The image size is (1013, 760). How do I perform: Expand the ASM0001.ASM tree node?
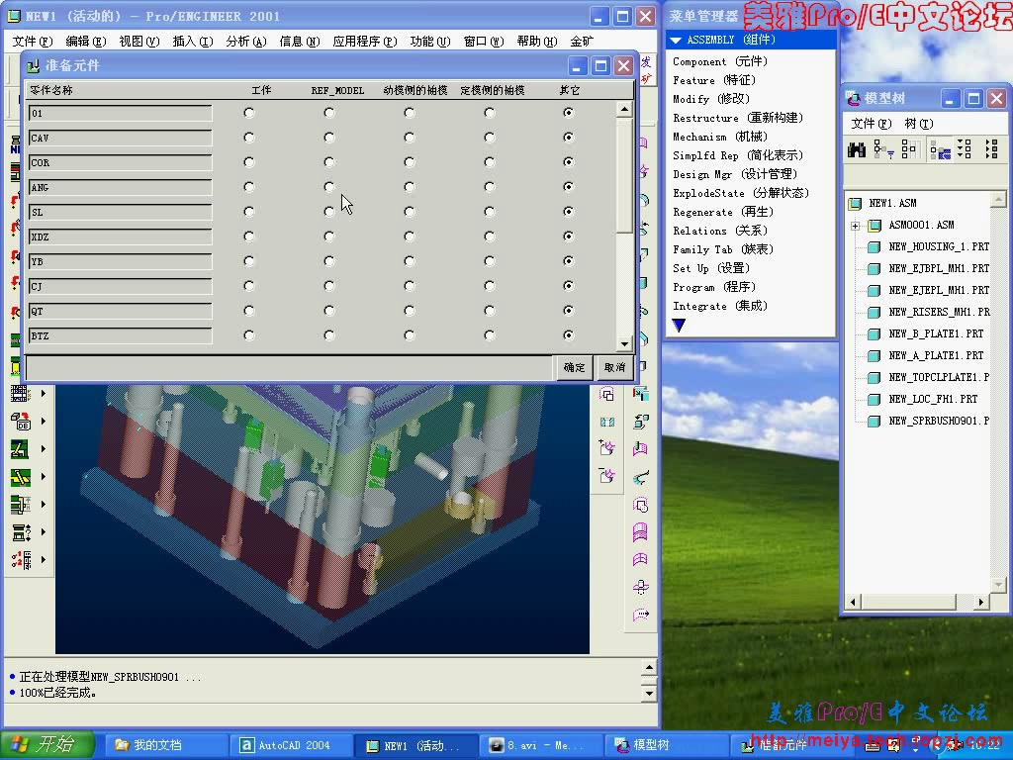tap(856, 226)
